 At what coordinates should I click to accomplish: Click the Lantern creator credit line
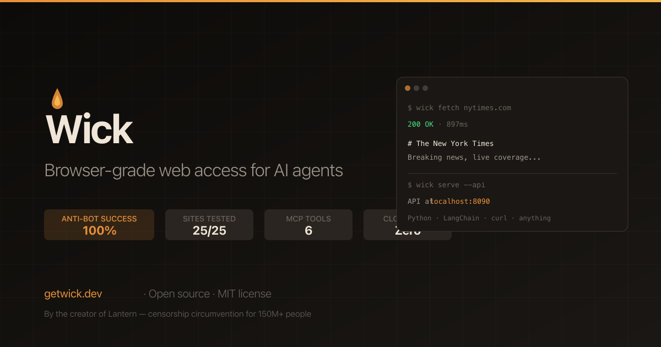177,314
